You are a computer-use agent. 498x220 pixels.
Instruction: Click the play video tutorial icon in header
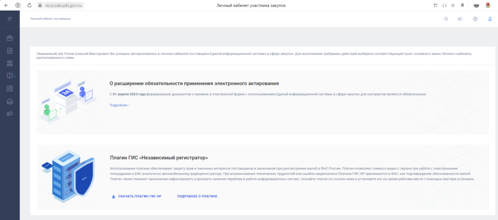(x=446, y=19)
